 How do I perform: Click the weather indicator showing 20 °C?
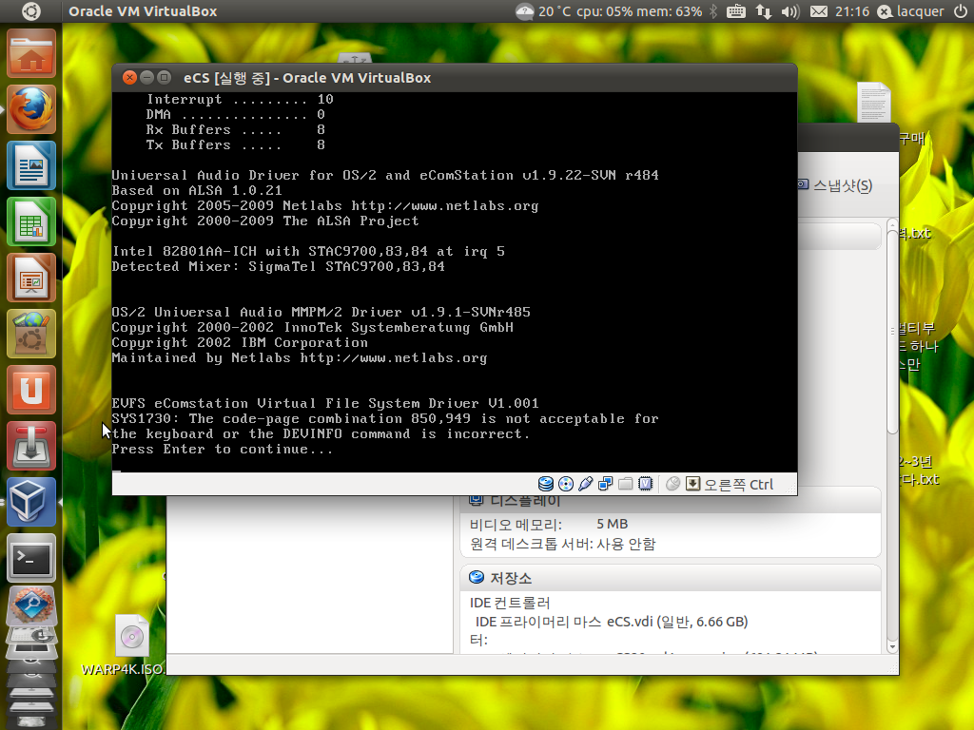click(543, 11)
